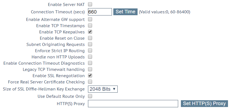Click the 2048 Bits dropdown arrow
The height and width of the screenshot is (110, 231).
click(x=114, y=89)
